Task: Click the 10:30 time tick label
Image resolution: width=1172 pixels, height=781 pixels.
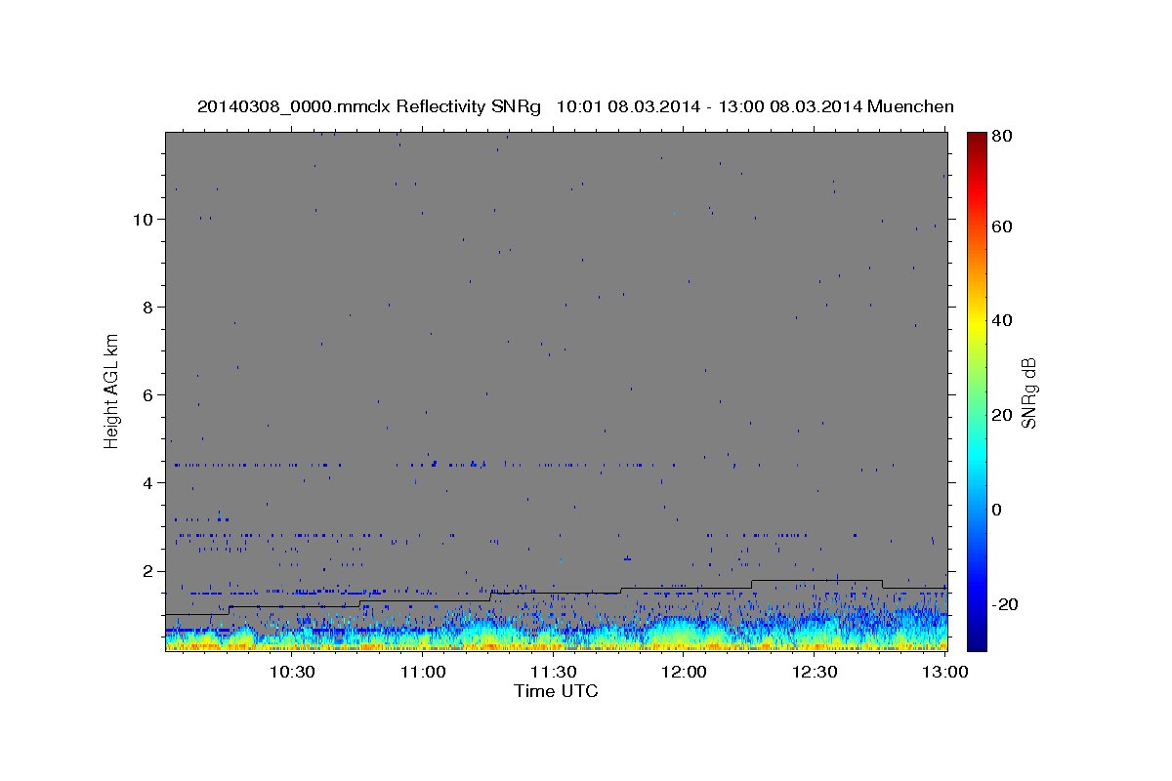Action: point(292,672)
